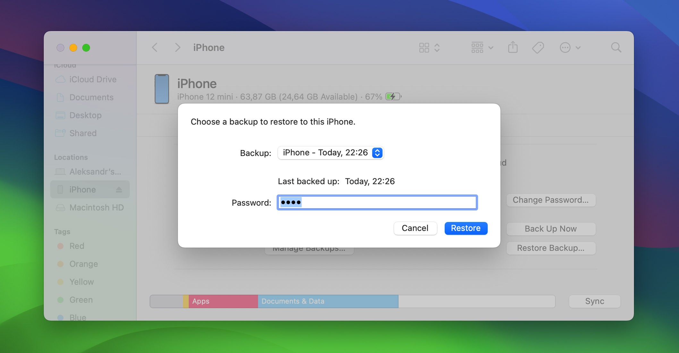This screenshot has width=679, height=353.
Task: Click the Restore button to confirm
Action: click(x=467, y=228)
